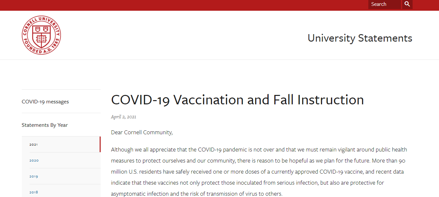This screenshot has height=197, width=439.
Task: Open the University Statements heading link
Action: (x=360, y=38)
